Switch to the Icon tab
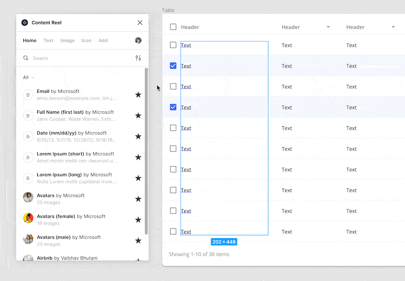Viewport: 405px width, 281px height. 86,40
